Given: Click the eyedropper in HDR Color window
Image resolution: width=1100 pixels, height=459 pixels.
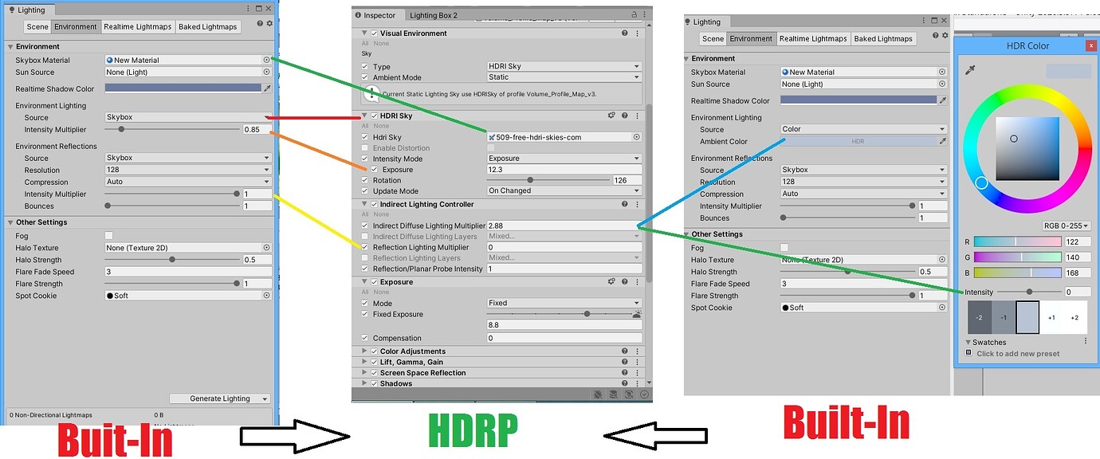Looking at the screenshot, I should [x=969, y=72].
